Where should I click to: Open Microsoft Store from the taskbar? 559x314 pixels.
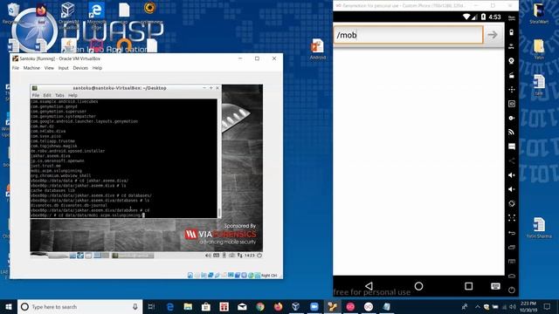click(206, 306)
